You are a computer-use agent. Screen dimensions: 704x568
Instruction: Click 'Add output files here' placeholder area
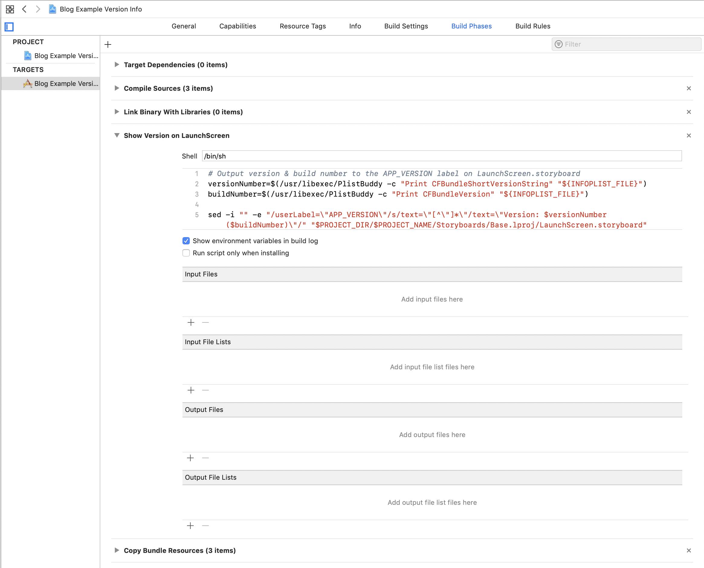point(432,435)
